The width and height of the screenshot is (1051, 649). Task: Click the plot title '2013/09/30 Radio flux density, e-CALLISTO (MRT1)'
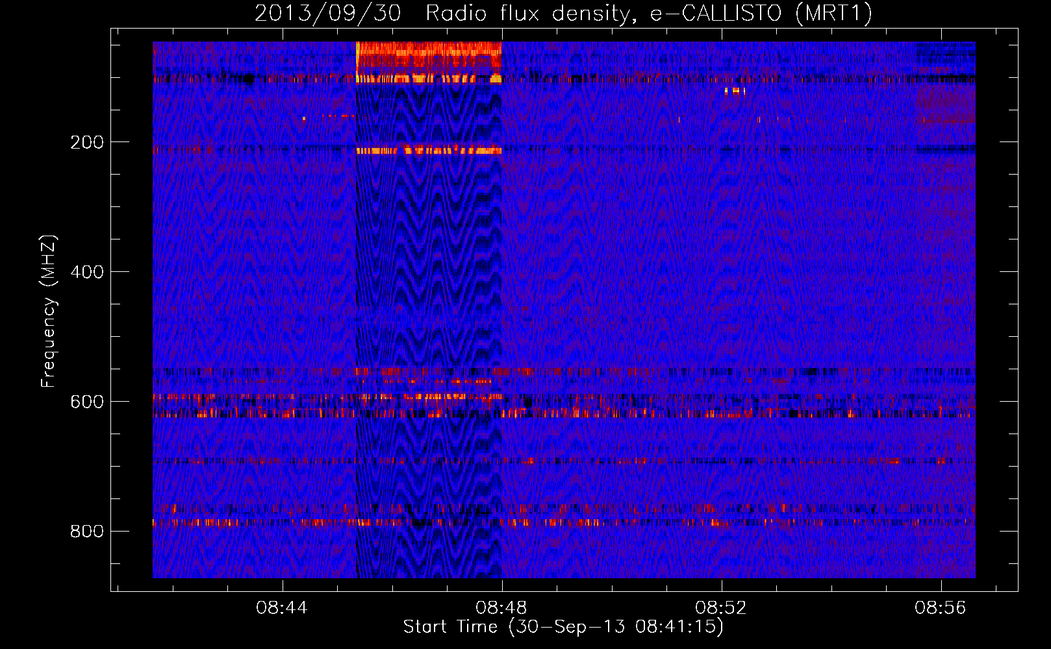tap(563, 13)
